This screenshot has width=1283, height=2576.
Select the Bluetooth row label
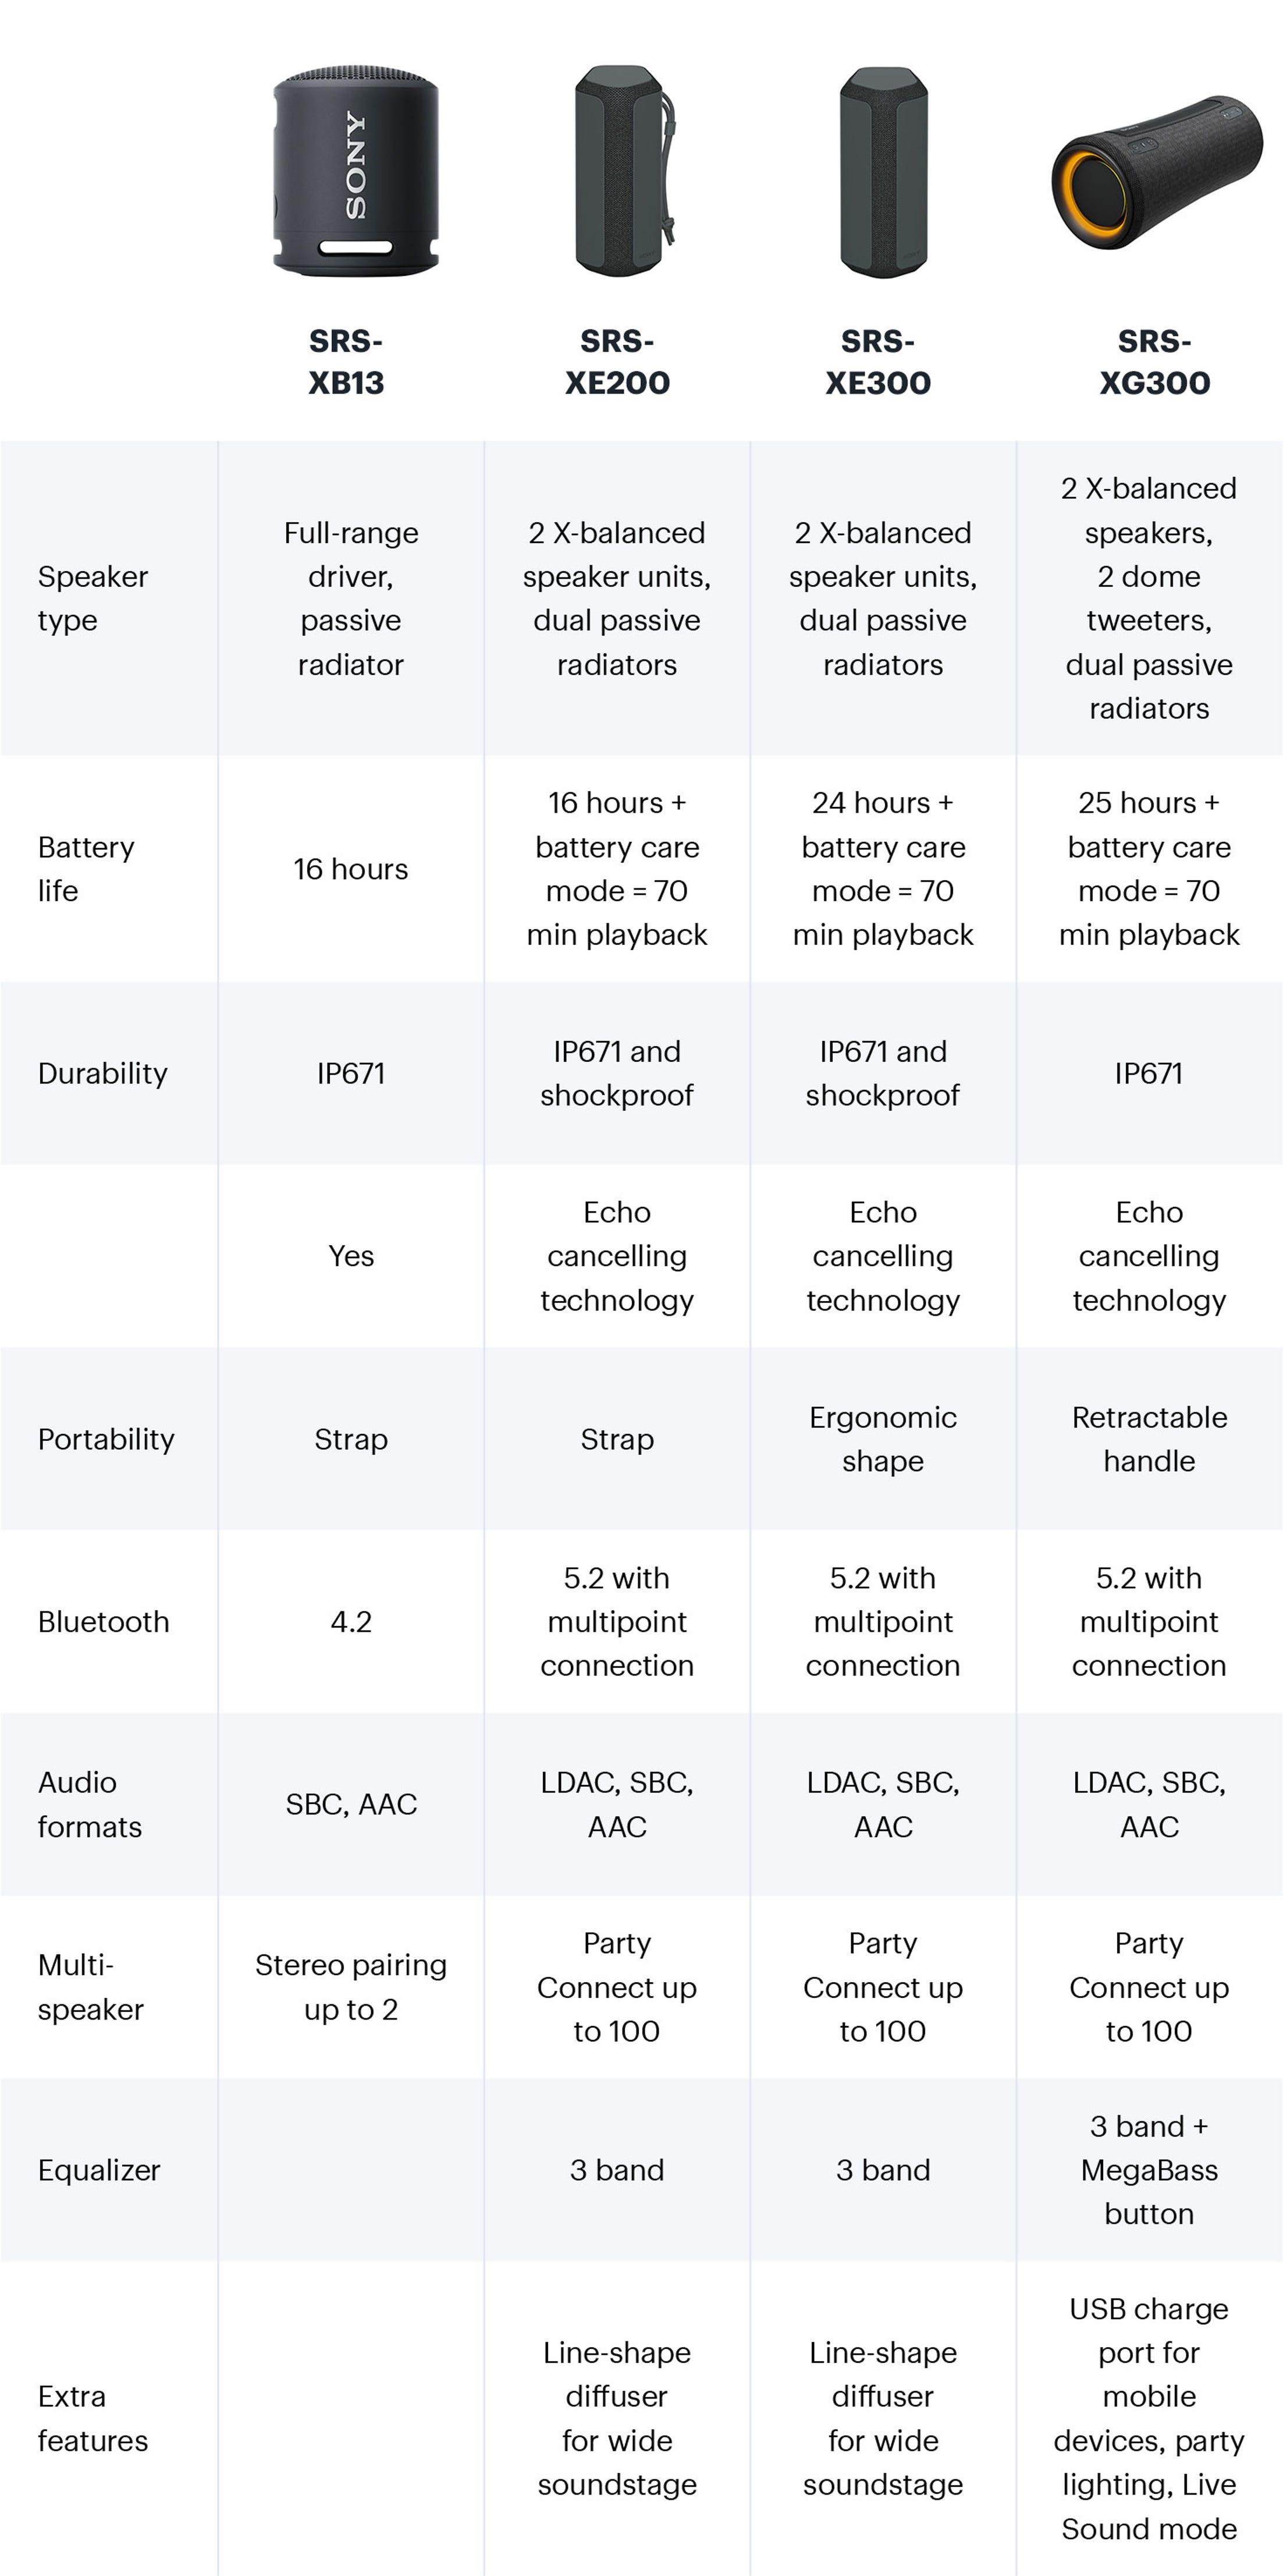pyautogui.click(x=104, y=1621)
